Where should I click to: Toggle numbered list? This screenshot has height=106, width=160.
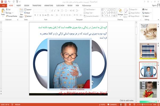(x=66, y=11)
